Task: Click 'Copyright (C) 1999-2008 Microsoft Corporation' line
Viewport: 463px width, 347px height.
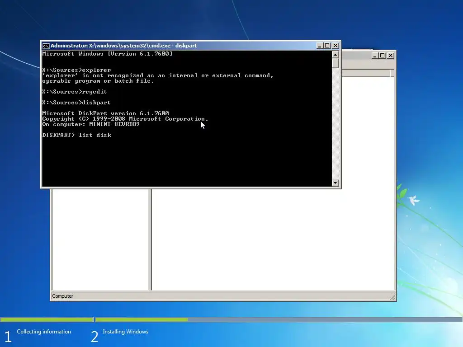Action: [125, 119]
